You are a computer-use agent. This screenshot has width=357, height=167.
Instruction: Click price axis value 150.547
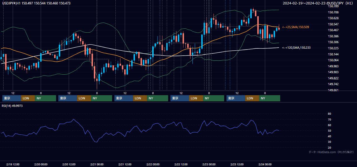(x=333, y=24)
